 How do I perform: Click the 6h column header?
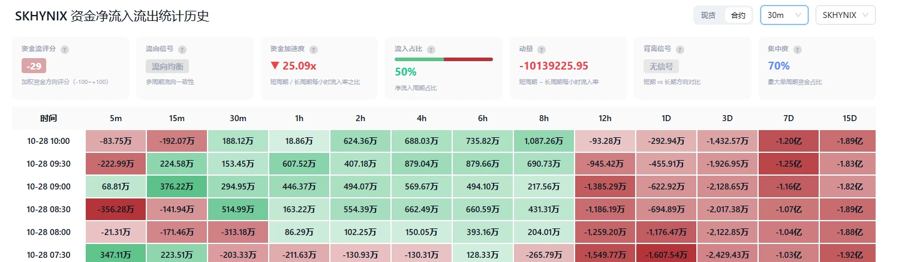point(483,119)
